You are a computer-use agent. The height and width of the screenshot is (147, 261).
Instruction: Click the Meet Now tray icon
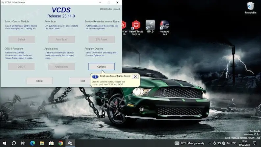click(x=215, y=143)
